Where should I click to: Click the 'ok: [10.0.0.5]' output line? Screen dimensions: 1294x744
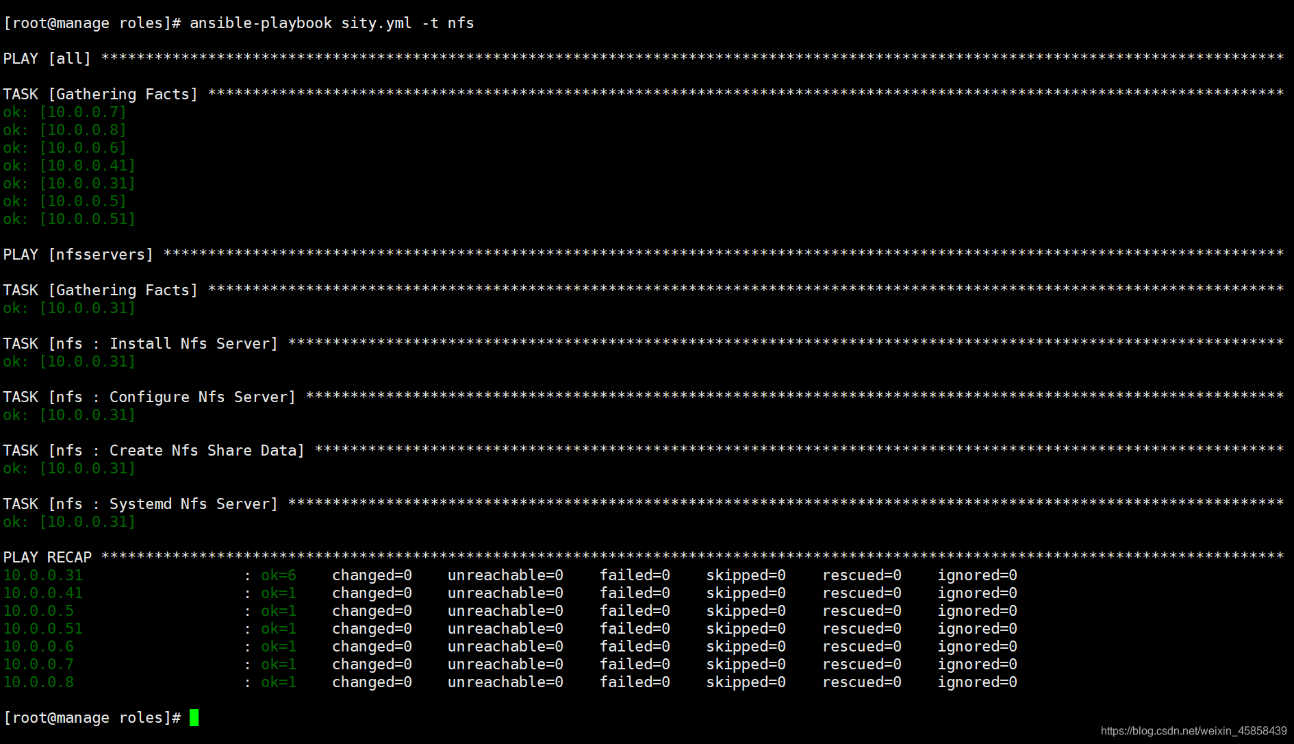click(x=65, y=201)
